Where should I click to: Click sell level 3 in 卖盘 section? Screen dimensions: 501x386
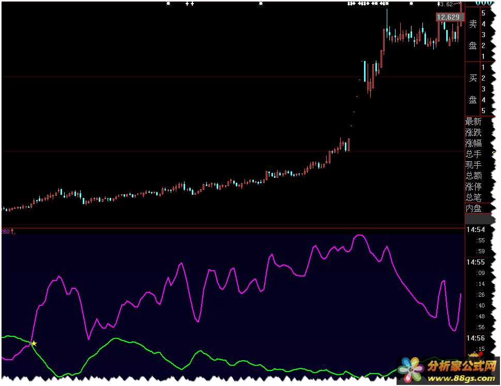point(483,35)
